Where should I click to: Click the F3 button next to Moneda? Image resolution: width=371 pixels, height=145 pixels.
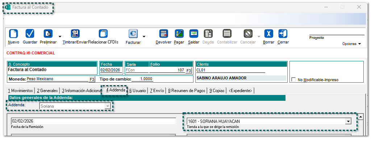point(92,79)
